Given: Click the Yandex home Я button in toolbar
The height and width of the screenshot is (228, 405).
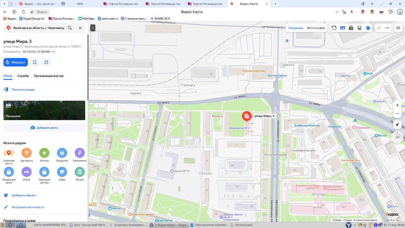Looking at the screenshot, I should coord(14,12).
